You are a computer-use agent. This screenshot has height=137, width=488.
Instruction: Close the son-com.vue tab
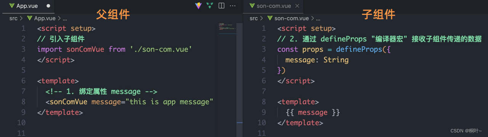point(297,6)
